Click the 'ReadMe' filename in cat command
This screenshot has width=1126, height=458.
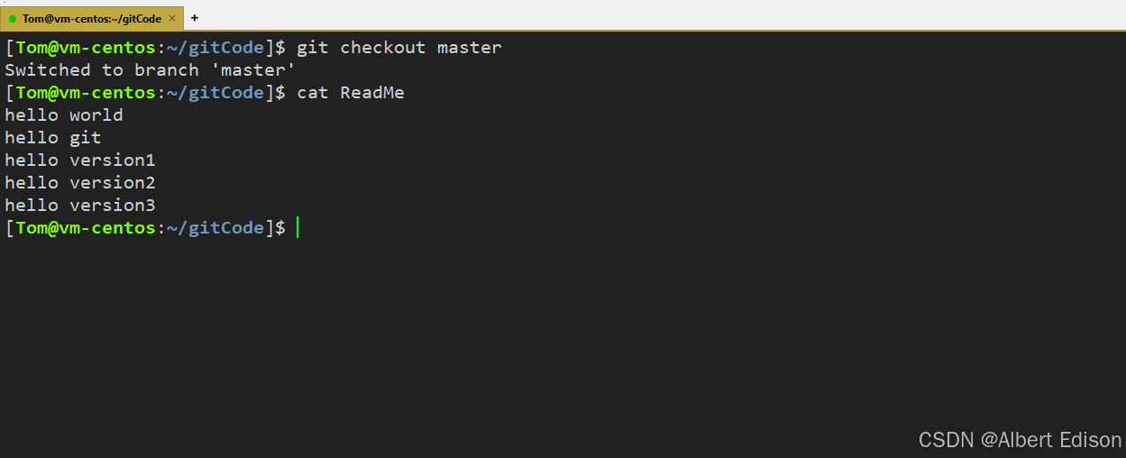point(372,93)
